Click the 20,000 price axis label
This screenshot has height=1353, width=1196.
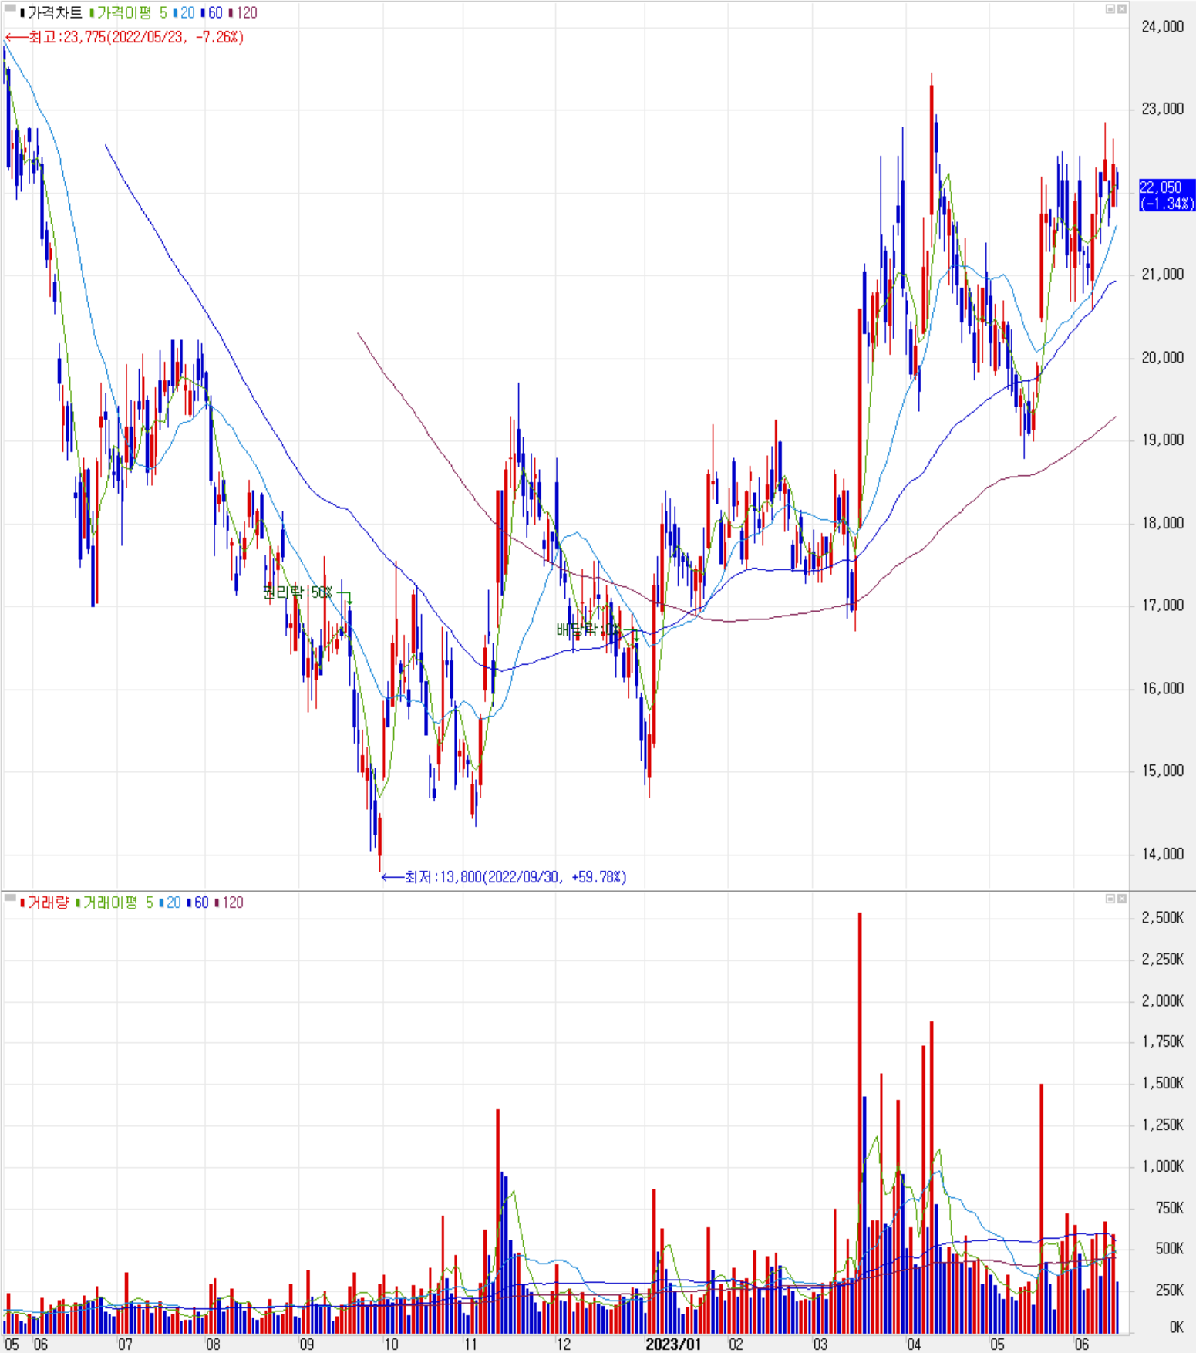pos(1162,358)
